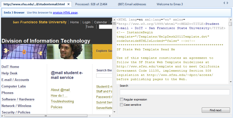Click the Server/Network sidebar link

point(104,108)
